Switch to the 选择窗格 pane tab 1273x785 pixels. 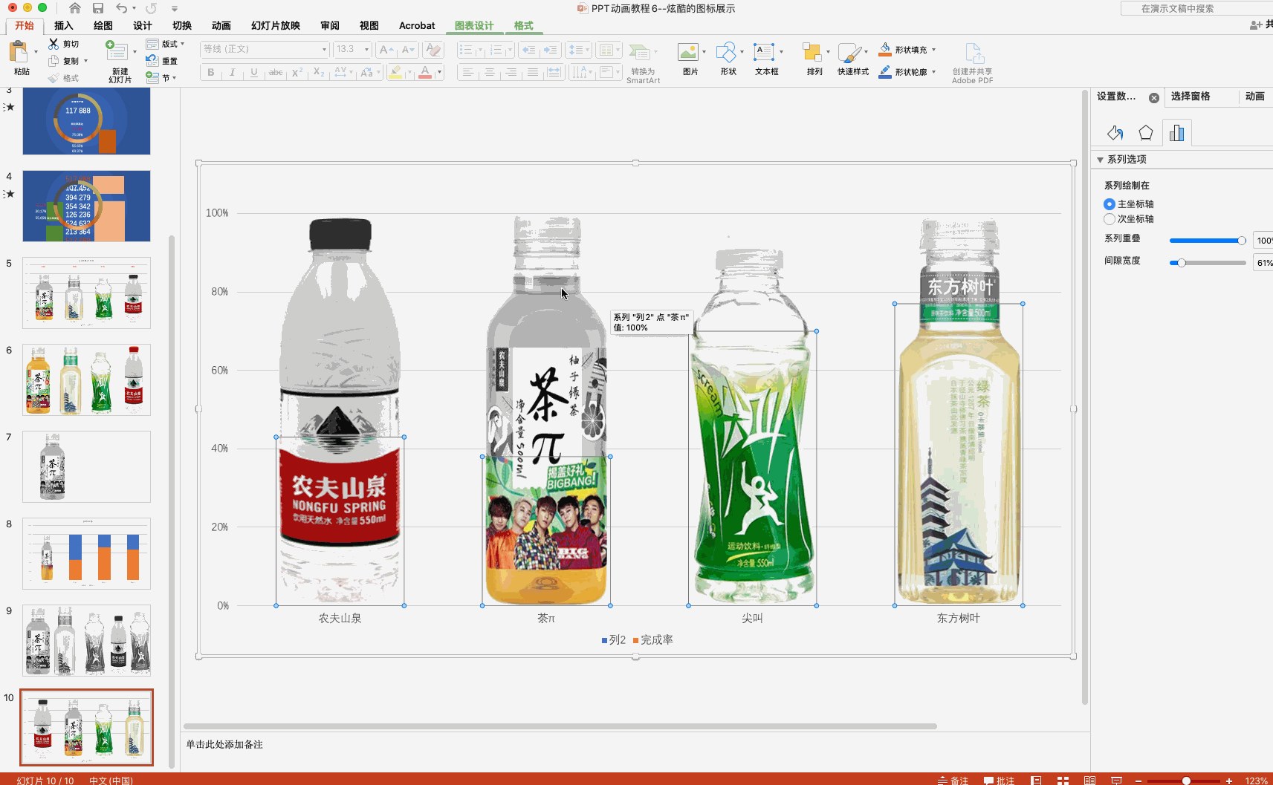[x=1191, y=97]
